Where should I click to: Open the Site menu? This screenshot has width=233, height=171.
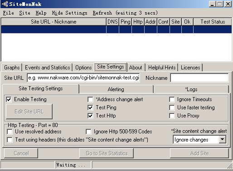pos(24,13)
